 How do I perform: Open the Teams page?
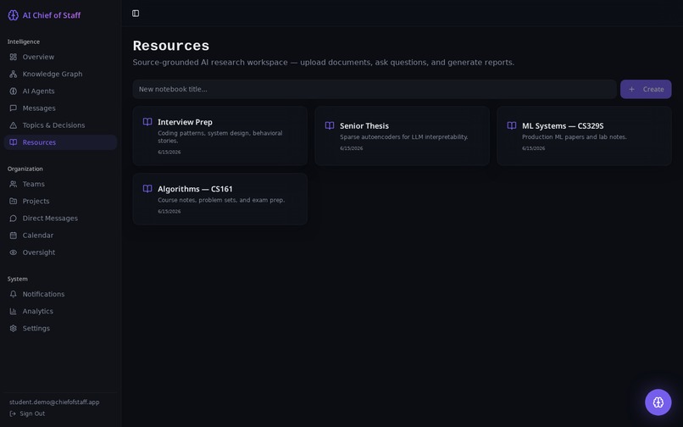click(60, 184)
